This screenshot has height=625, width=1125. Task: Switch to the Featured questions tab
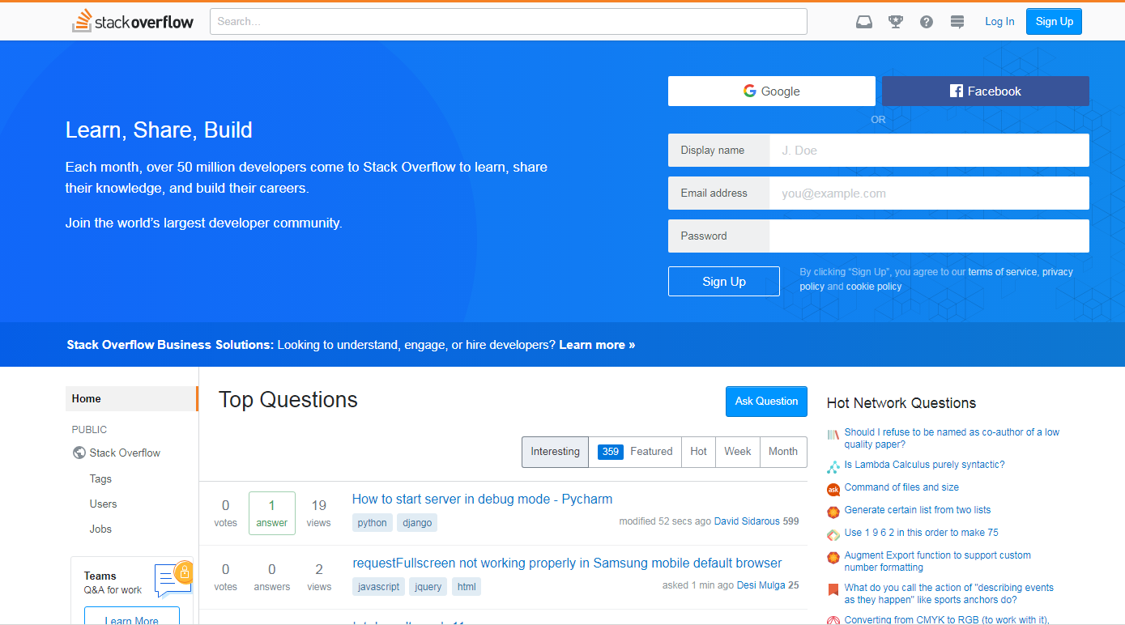click(x=635, y=452)
